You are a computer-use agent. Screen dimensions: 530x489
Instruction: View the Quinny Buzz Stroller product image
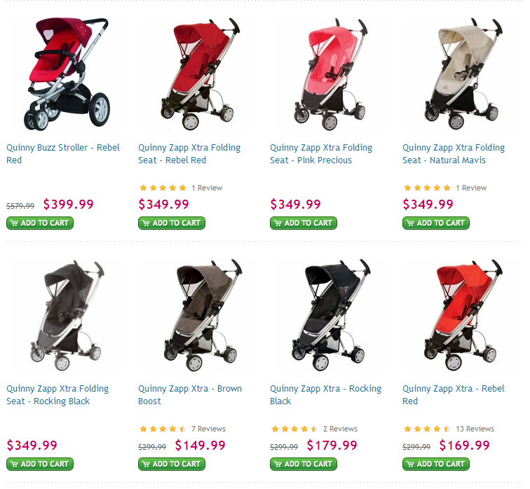[67, 74]
